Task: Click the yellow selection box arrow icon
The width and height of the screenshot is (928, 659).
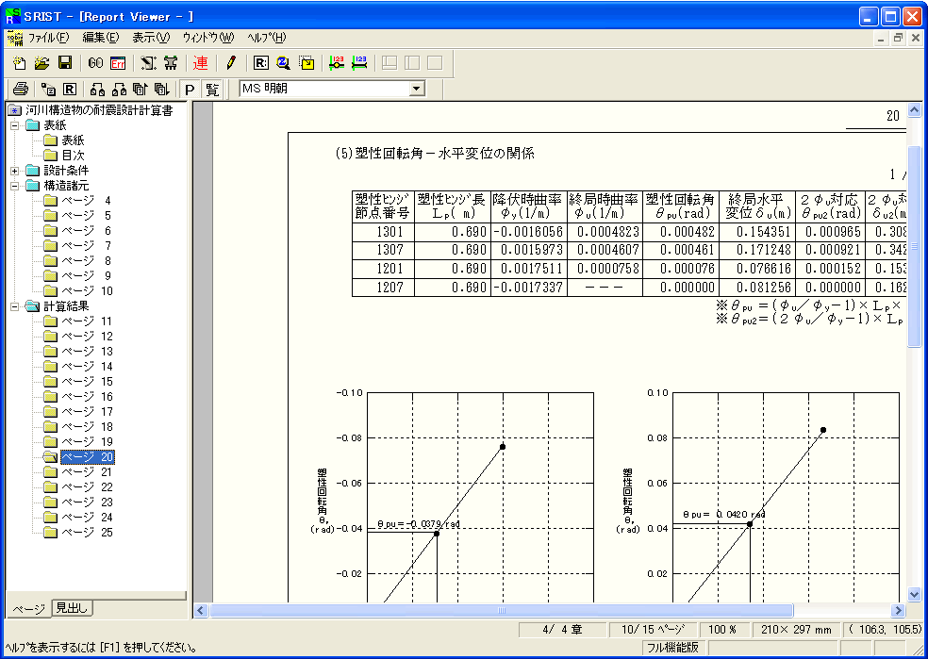Action: (x=307, y=63)
